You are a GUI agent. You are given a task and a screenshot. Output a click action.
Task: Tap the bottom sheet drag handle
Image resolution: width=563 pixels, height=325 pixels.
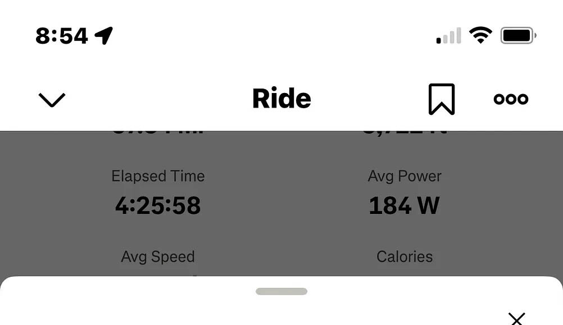click(281, 291)
